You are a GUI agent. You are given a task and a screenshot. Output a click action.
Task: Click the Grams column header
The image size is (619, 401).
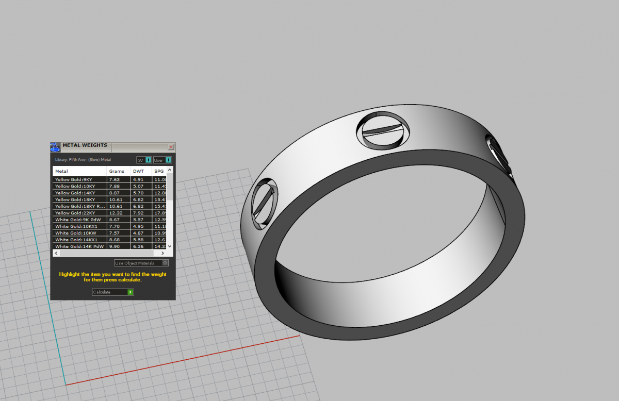(x=119, y=171)
